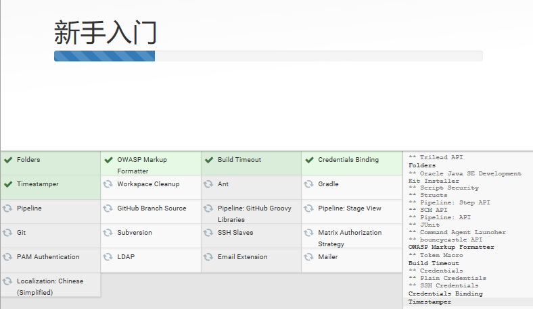Select the Pipeline plugin label
This screenshot has height=309, width=533.
(x=29, y=208)
